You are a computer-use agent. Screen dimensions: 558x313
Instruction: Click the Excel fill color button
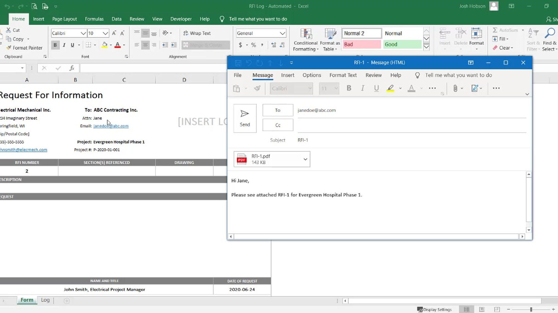(x=105, y=45)
